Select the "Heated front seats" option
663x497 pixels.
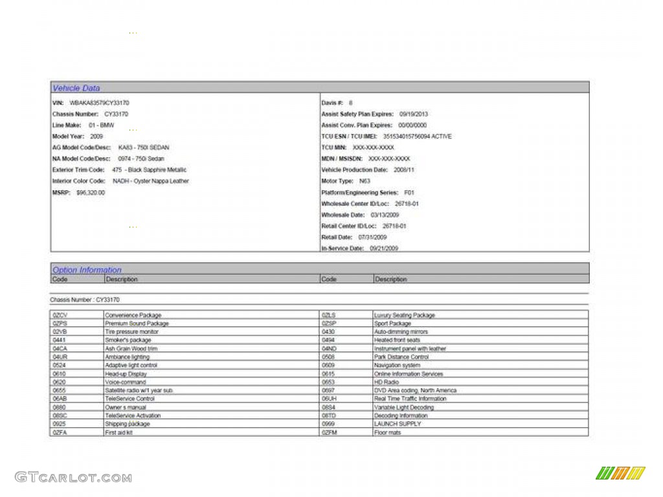397,340
